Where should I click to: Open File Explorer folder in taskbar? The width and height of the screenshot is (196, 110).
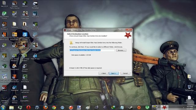click(12, 108)
